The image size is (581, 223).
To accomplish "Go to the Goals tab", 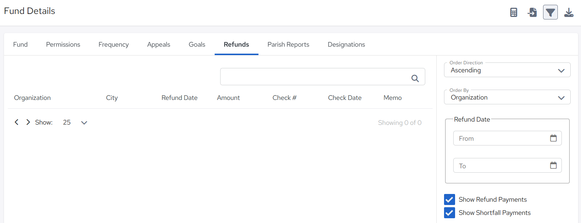I will (x=197, y=44).
